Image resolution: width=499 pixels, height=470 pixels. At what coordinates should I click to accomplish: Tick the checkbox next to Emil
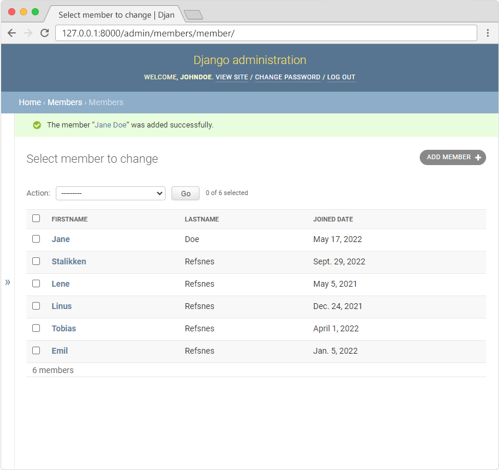click(36, 351)
